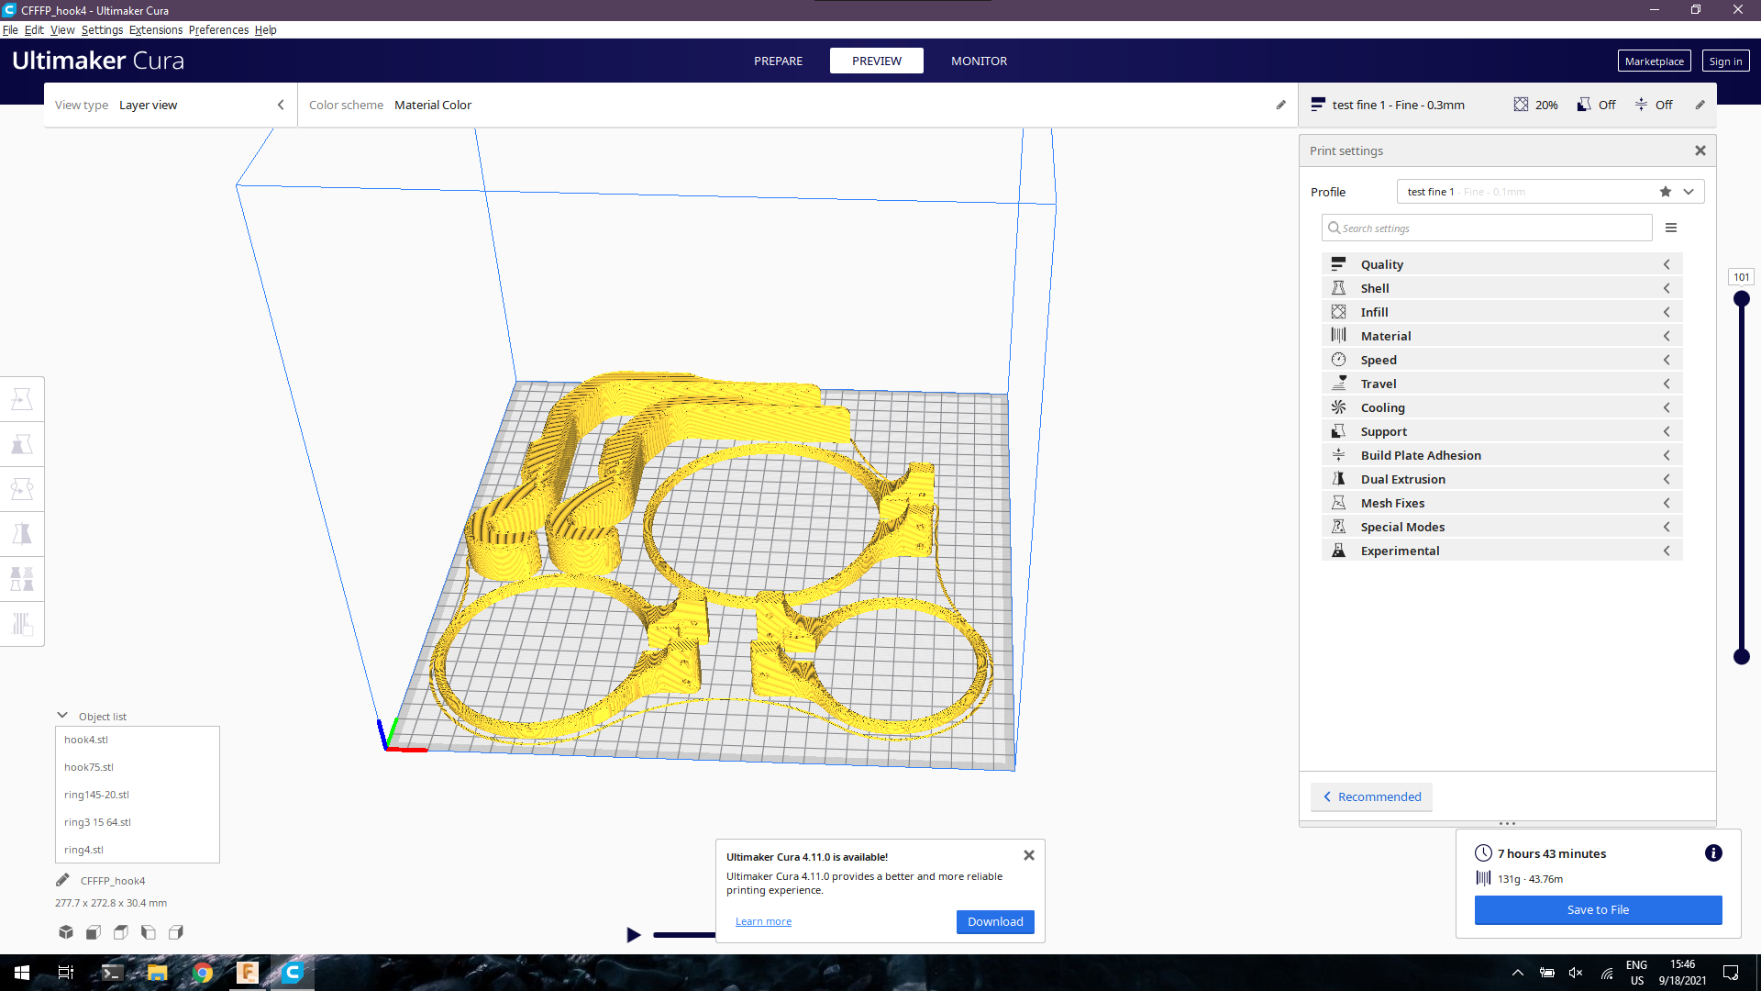Screen dimensions: 1761x991
Task: Expand the Quality settings section
Action: pyautogui.click(x=1506, y=263)
